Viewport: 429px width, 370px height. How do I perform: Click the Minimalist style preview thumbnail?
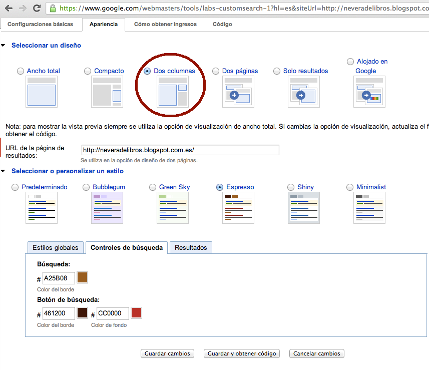point(369,208)
